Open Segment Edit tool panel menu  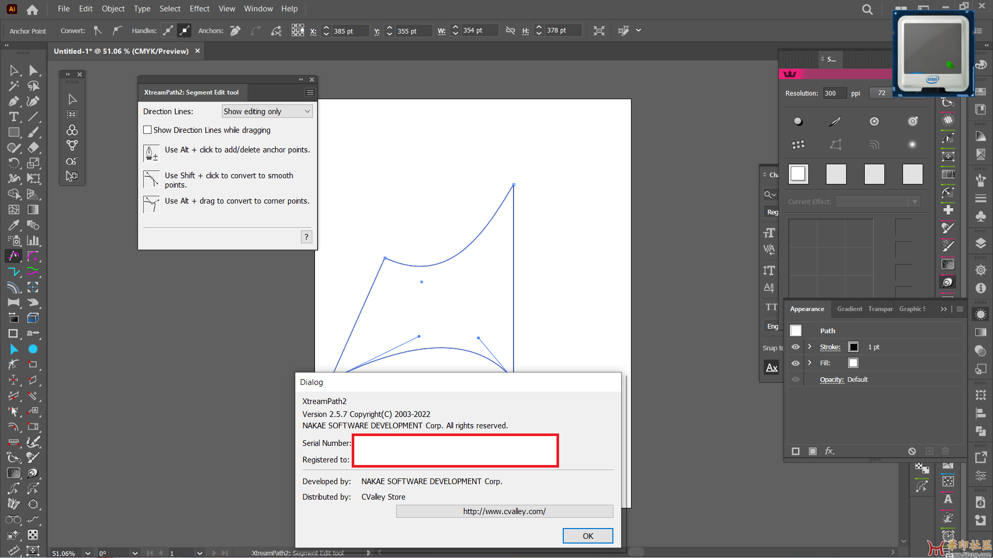click(310, 92)
